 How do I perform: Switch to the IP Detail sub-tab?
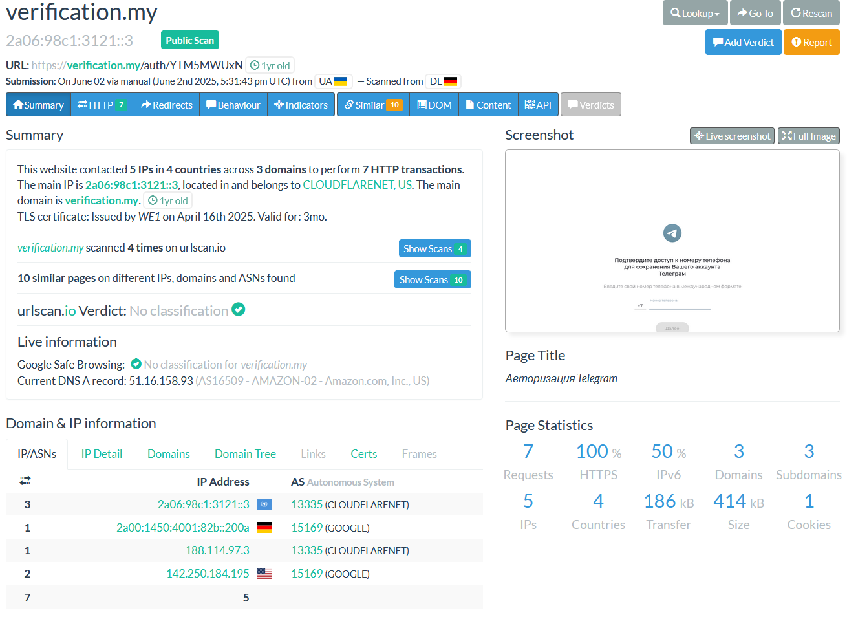pos(102,454)
